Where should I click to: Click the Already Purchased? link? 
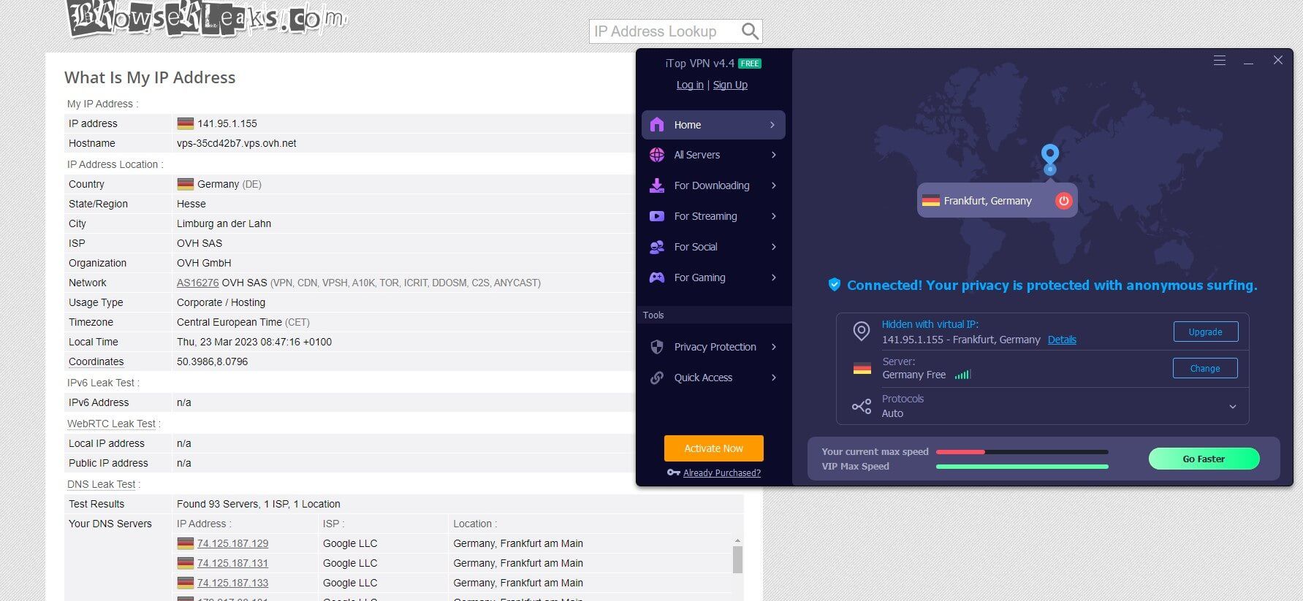(722, 472)
